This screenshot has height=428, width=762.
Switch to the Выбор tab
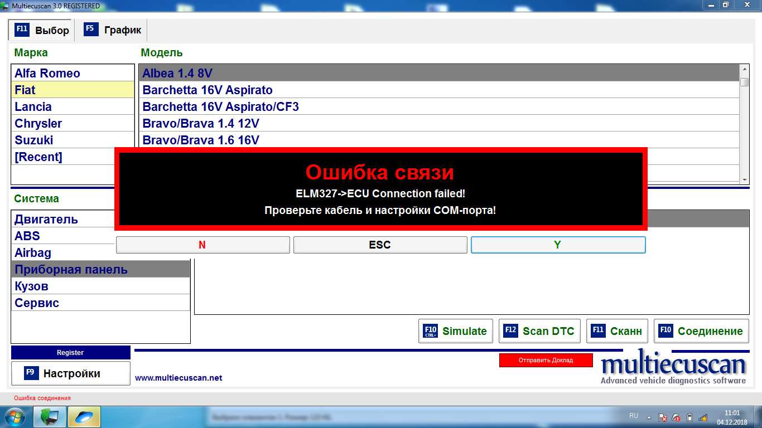[42, 30]
